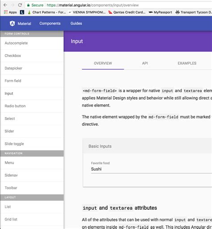
Task: Open the Chart Patterns bookmark
Action: [x=47, y=12]
